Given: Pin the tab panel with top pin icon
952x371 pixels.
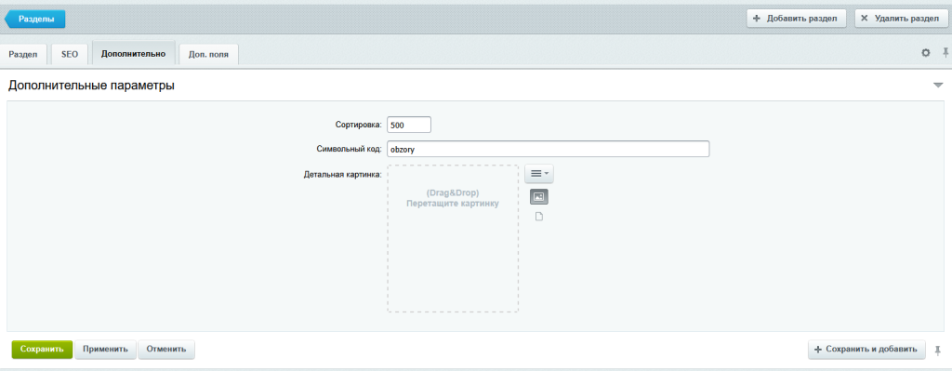Looking at the screenshot, I should [x=945, y=53].
